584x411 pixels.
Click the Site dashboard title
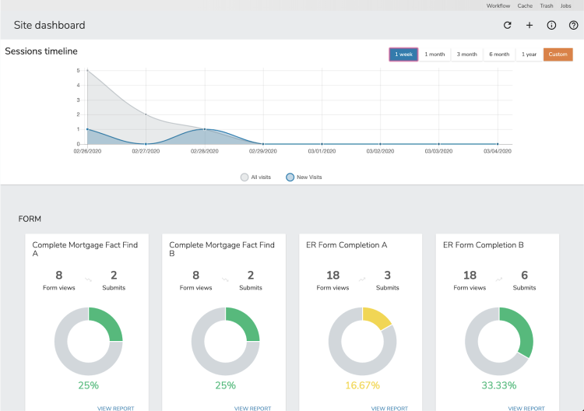50,26
